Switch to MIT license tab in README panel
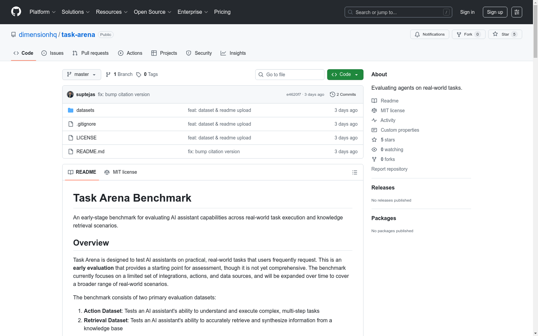Viewport: 538px width, 336px height. 121,172
